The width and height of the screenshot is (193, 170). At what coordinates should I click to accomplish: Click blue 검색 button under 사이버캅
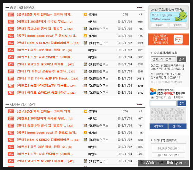pos(181,103)
